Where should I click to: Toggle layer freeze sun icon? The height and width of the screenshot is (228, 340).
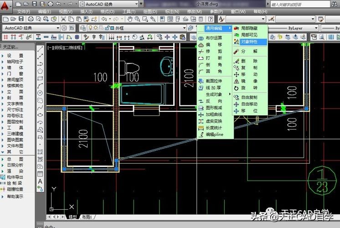point(96,28)
